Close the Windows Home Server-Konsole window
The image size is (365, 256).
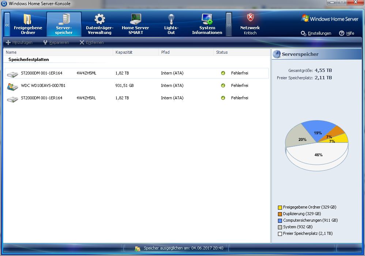tap(355, 2)
